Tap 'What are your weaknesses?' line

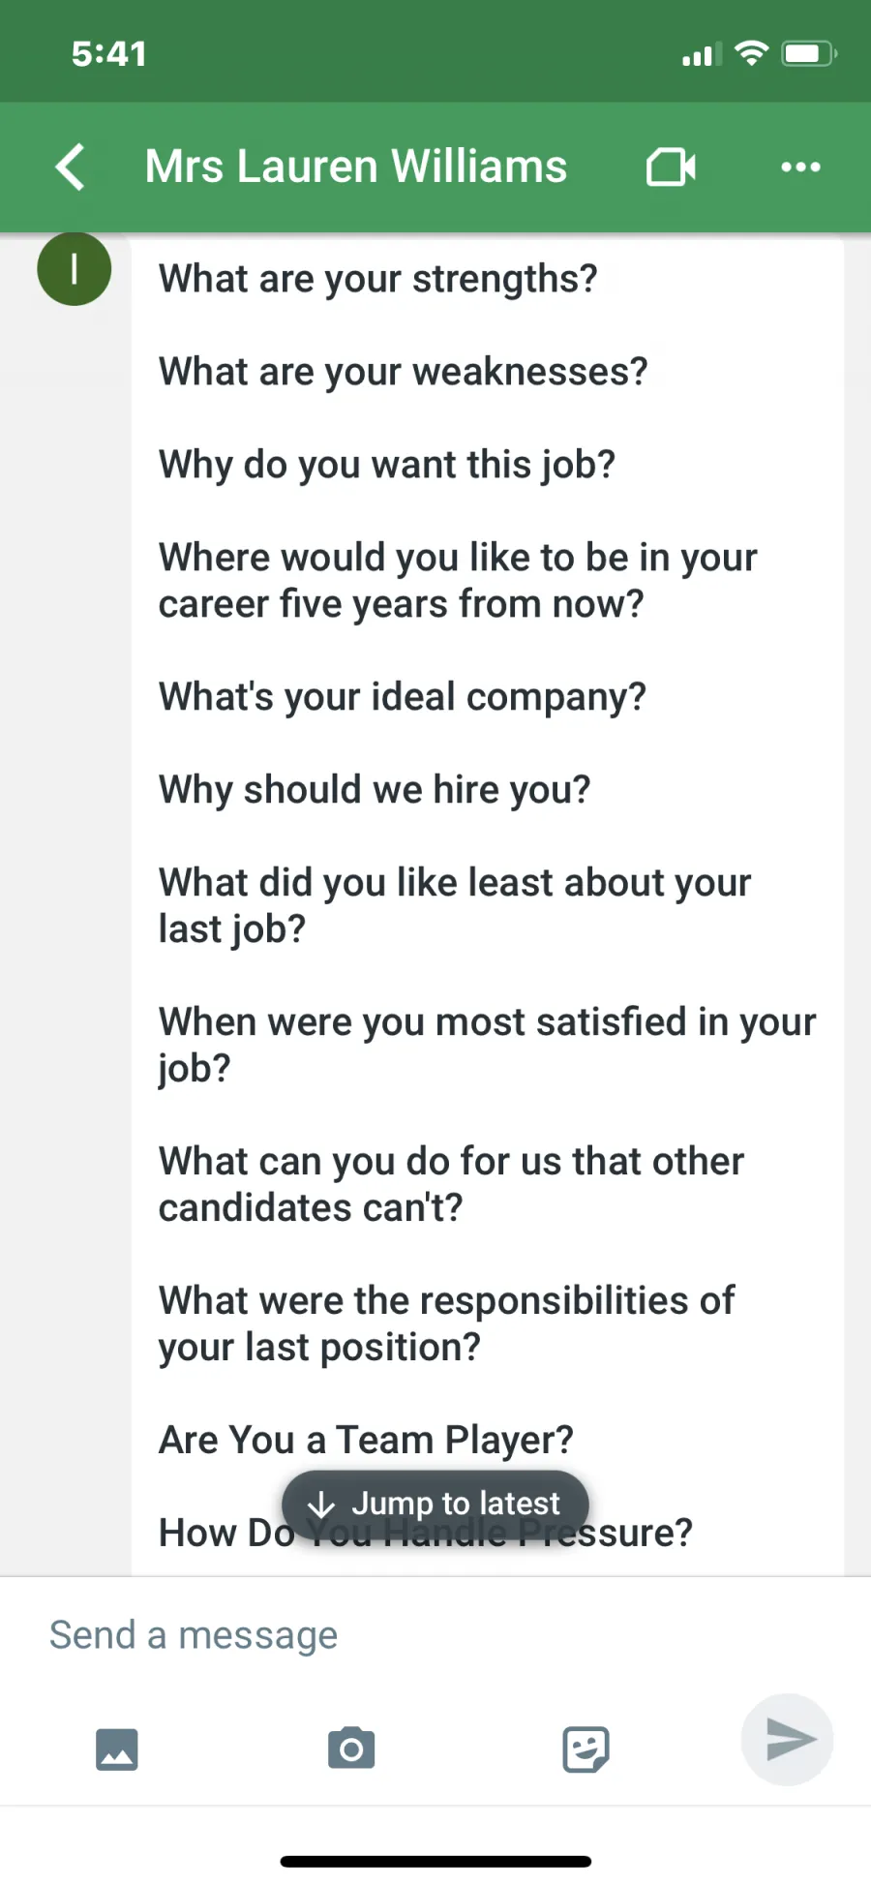[404, 372]
